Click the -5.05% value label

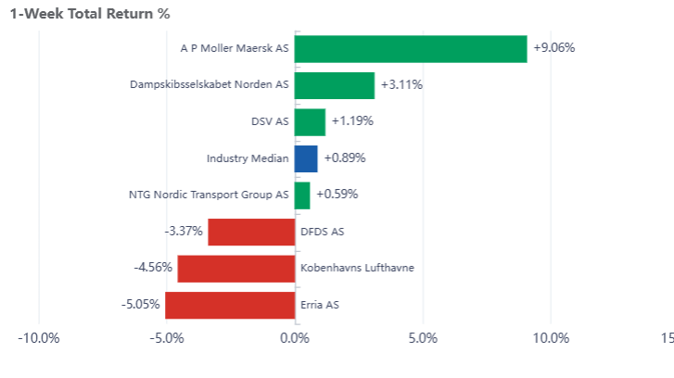141,305
